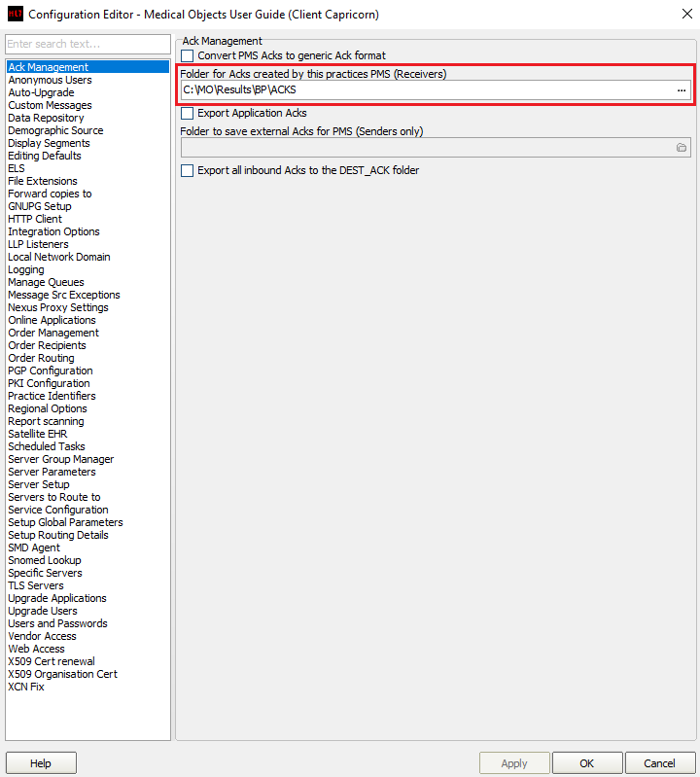Open PKI Configuration
Viewport: 700px width, 777px height.
coord(49,383)
